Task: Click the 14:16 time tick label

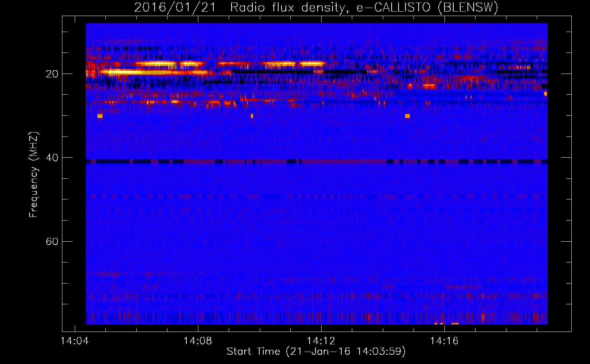Action: pyautogui.click(x=445, y=341)
